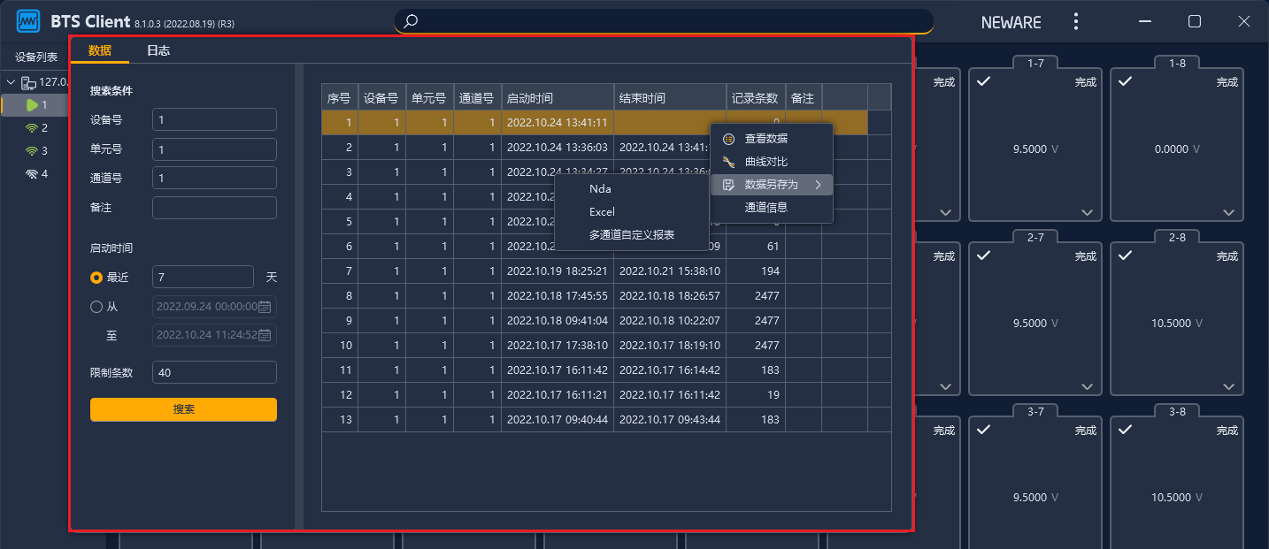Image resolution: width=1269 pixels, height=549 pixels.
Task: Open the three-dot menu next to NEWARE
Action: [1076, 20]
